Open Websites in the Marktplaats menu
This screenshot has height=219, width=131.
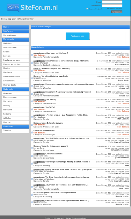coord(15,43)
